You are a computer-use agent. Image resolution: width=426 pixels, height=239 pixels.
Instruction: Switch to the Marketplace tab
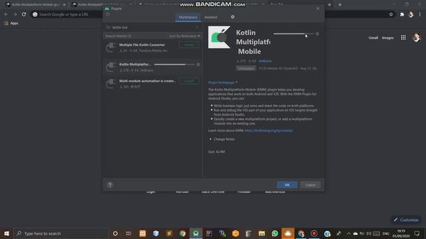(188, 17)
